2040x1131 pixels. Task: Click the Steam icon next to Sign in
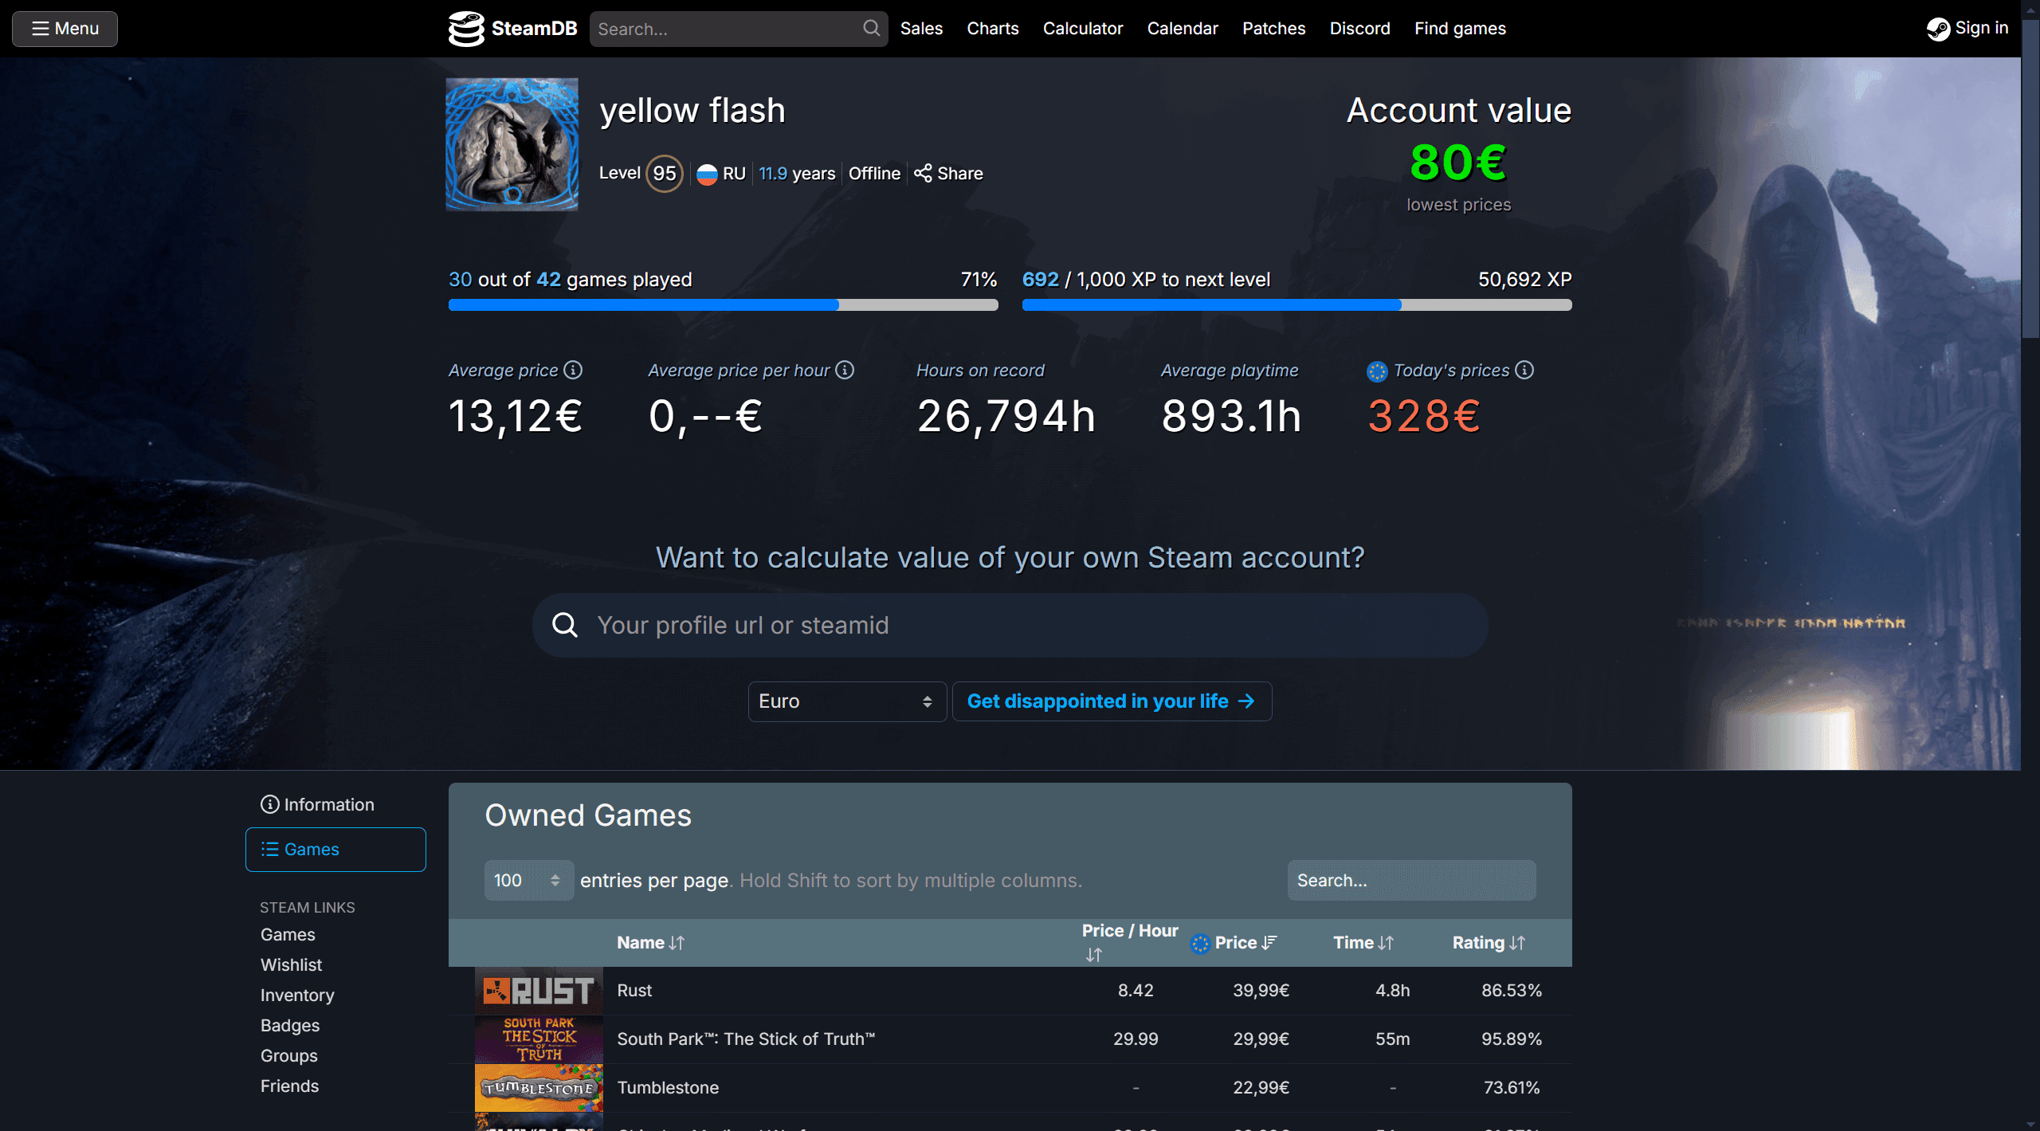pos(1938,29)
